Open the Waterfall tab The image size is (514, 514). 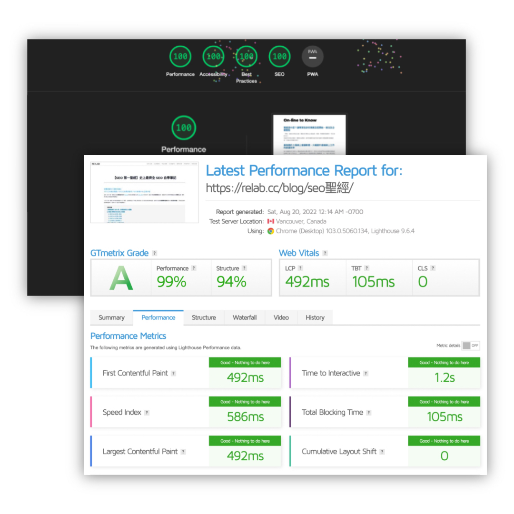(245, 317)
